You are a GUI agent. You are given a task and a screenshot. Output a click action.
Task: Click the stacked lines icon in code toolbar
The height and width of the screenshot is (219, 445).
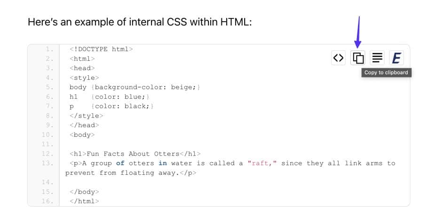coord(377,58)
